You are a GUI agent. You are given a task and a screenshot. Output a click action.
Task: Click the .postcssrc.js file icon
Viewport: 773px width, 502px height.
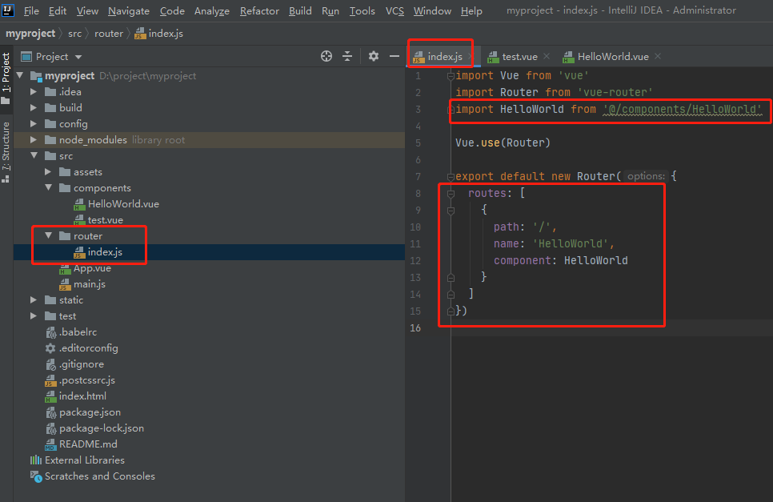50,380
